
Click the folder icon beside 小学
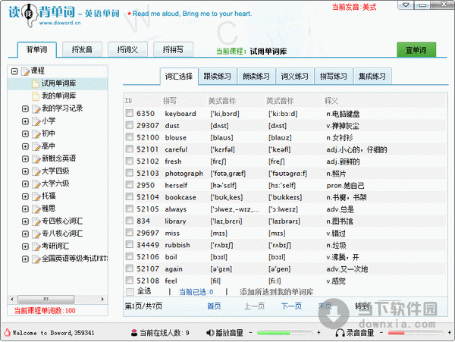[36, 121]
